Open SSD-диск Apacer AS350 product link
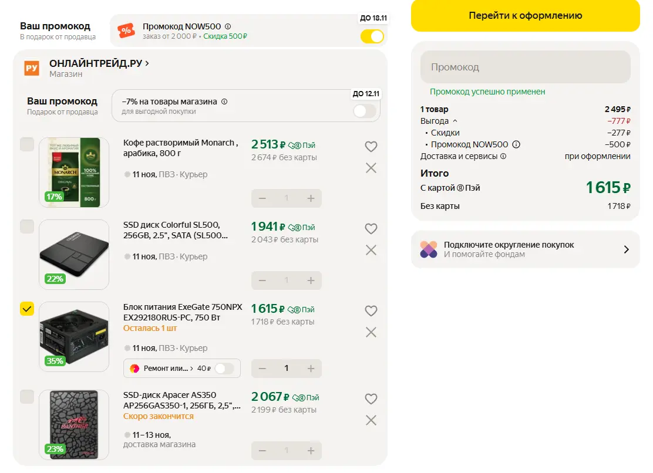The width and height of the screenshot is (653, 473). (x=182, y=400)
